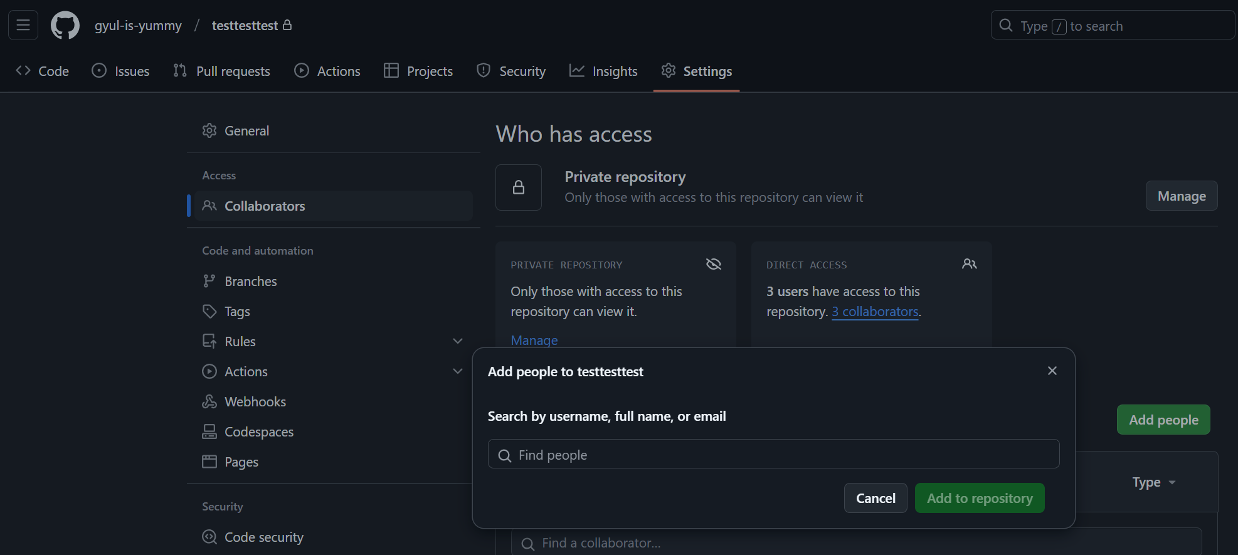This screenshot has height=555, width=1238.
Task: Click the Projects tab table icon
Action: coord(391,71)
